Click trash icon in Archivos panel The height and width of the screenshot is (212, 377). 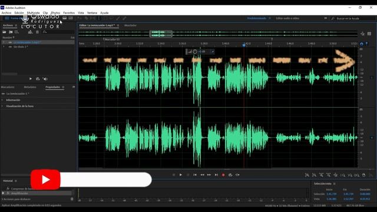(37, 32)
